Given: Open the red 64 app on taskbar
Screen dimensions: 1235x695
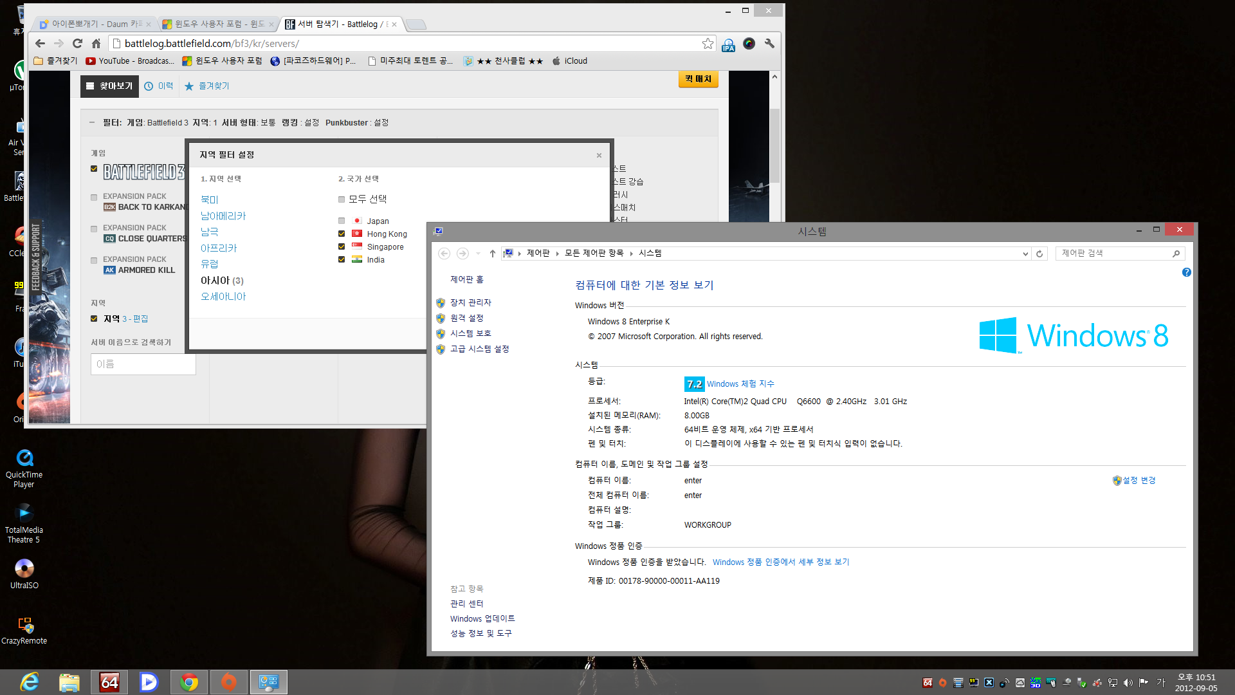Looking at the screenshot, I should click(x=109, y=682).
